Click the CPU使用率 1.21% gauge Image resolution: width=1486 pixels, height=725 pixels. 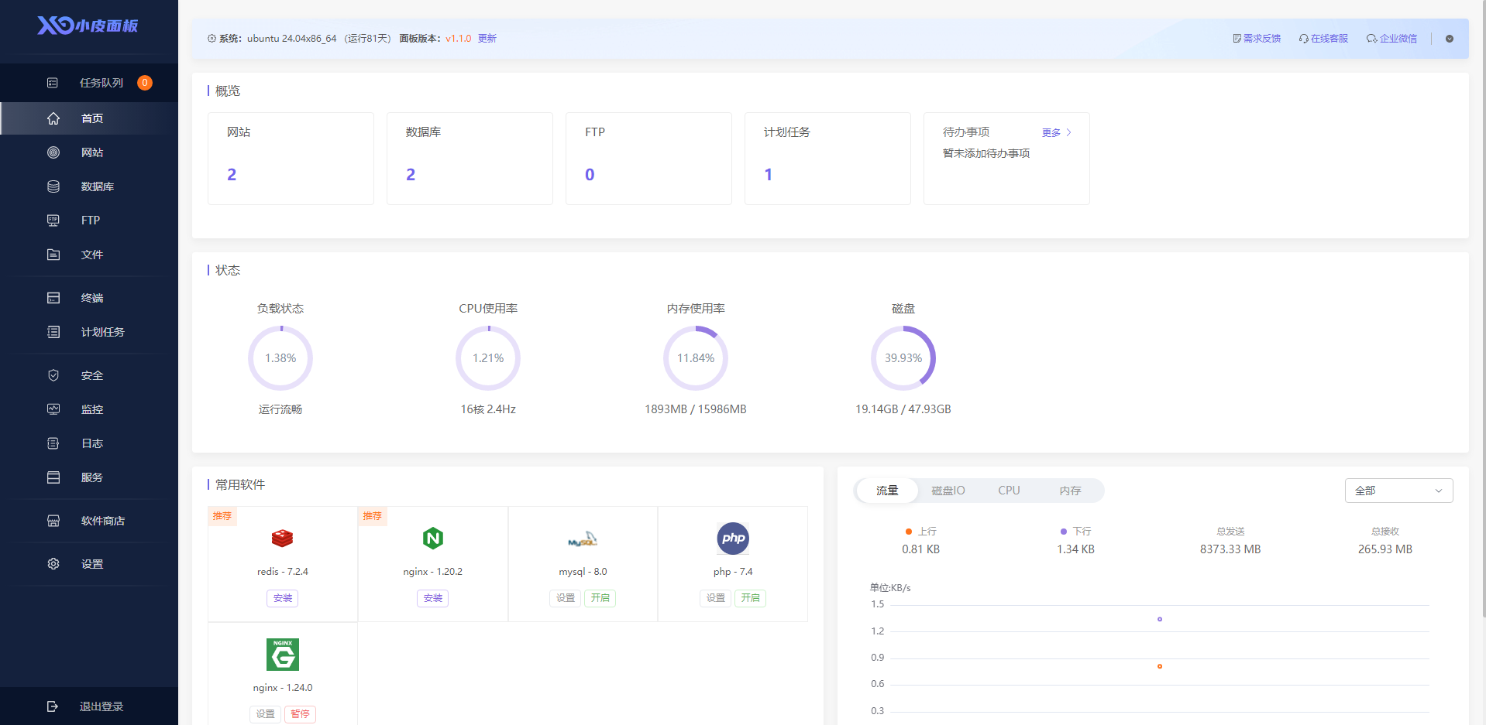[x=488, y=358]
